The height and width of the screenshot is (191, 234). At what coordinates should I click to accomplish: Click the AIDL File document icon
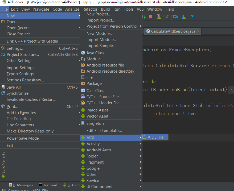(144, 137)
